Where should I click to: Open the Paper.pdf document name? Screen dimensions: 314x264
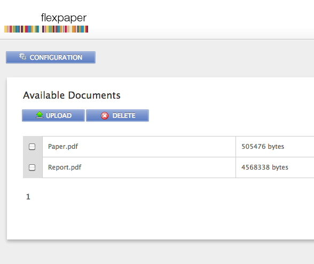(x=63, y=147)
